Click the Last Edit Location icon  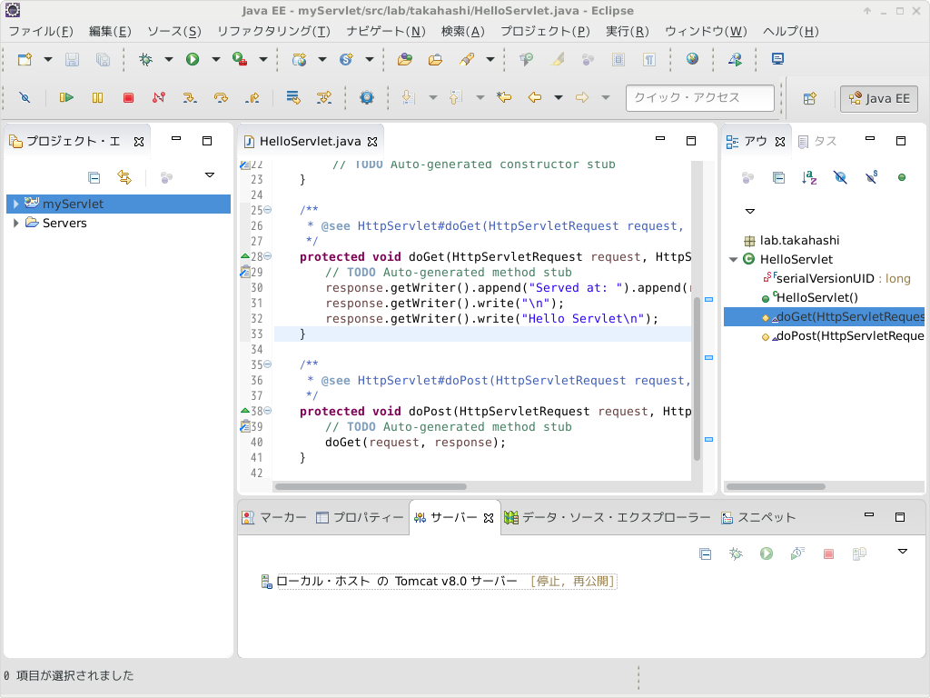click(x=504, y=97)
